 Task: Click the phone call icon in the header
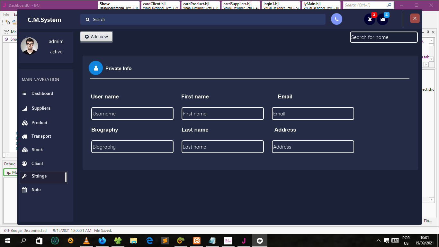click(336, 19)
